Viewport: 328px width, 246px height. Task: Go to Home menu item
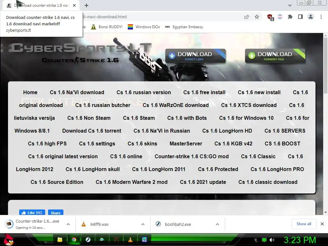pyautogui.click(x=30, y=92)
